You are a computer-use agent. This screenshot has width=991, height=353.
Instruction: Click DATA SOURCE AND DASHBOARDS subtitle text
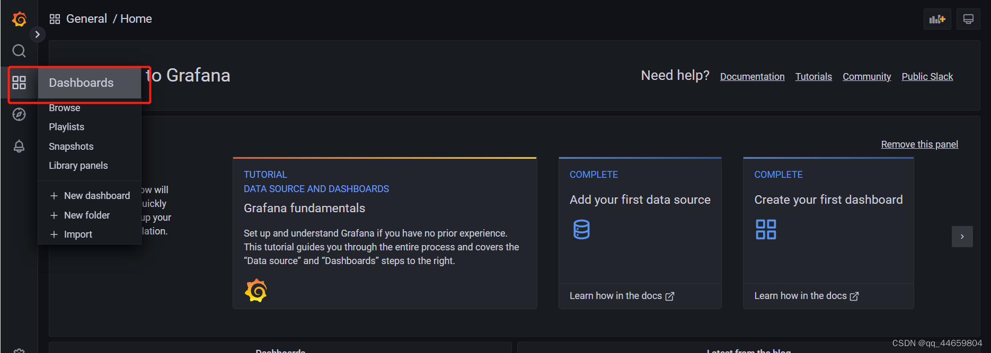(316, 189)
